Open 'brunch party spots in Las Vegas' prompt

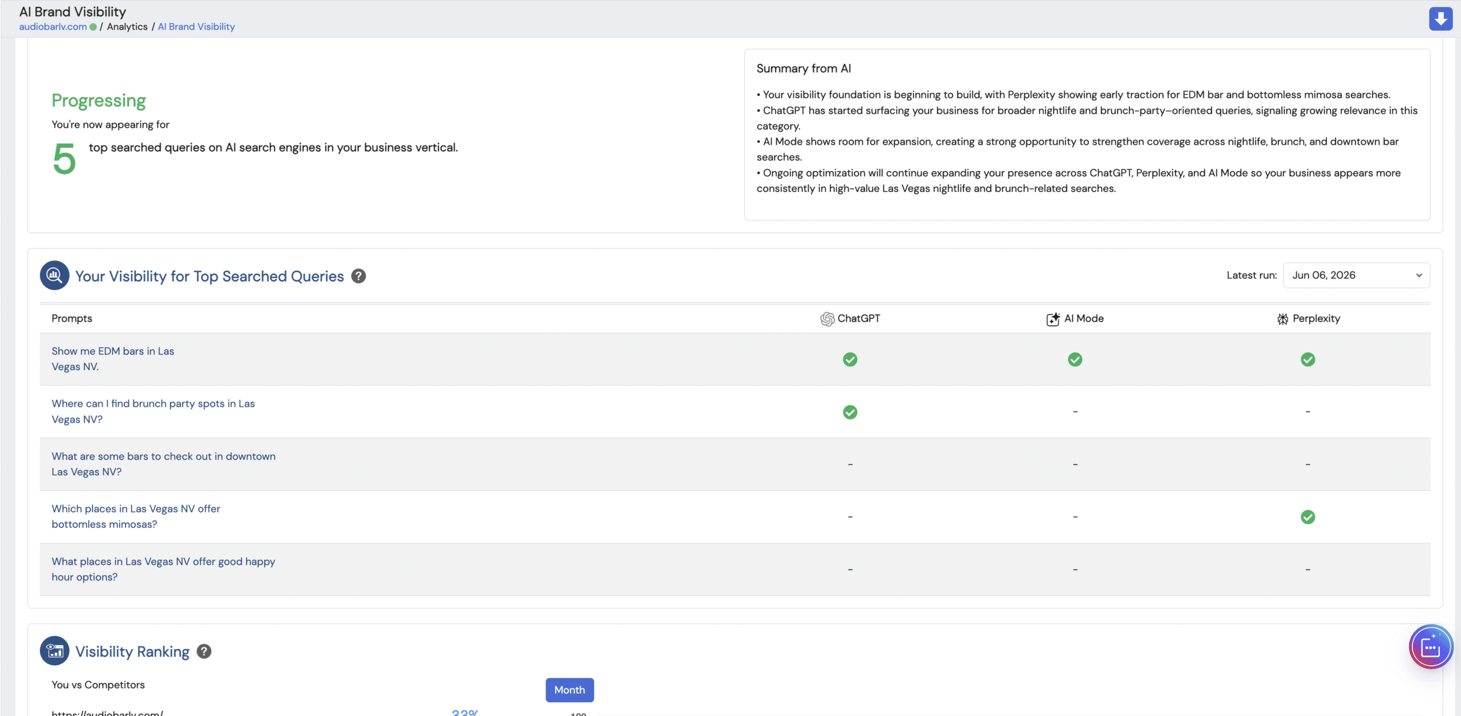point(153,412)
